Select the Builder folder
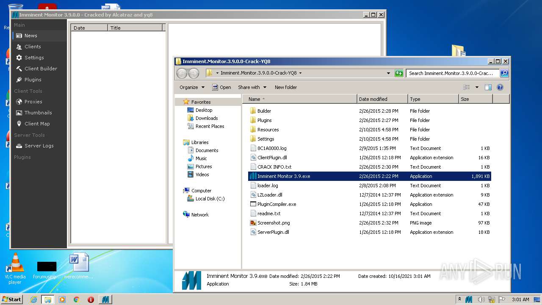This screenshot has height=305, width=542. click(x=370, y=111)
